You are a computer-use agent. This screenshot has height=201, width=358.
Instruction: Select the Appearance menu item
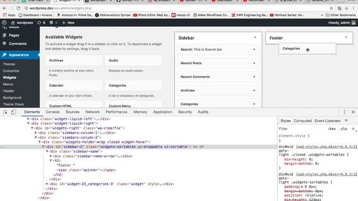pyautogui.click(x=18, y=55)
